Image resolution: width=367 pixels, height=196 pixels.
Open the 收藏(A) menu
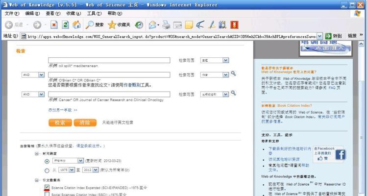click(73, 13)
